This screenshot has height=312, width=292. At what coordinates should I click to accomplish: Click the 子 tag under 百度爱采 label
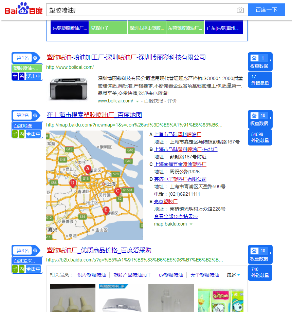pyautogui.click(x=15, y=269)
